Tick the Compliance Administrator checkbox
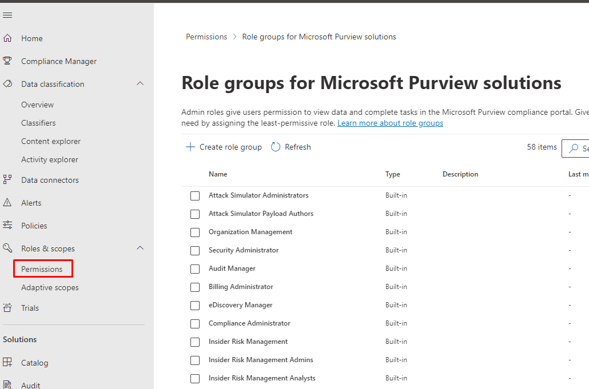Viewport: 589px width, 389px height. (x=195, y=324)
